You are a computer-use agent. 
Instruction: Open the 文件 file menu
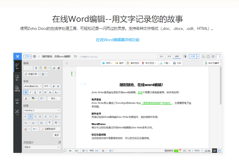28,57
